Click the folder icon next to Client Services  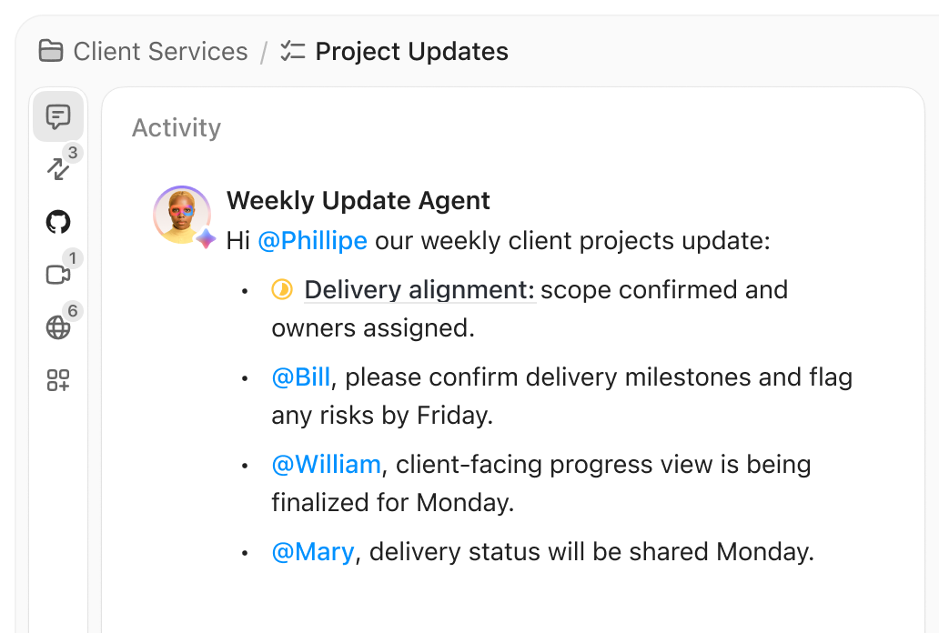click(52, 52)
